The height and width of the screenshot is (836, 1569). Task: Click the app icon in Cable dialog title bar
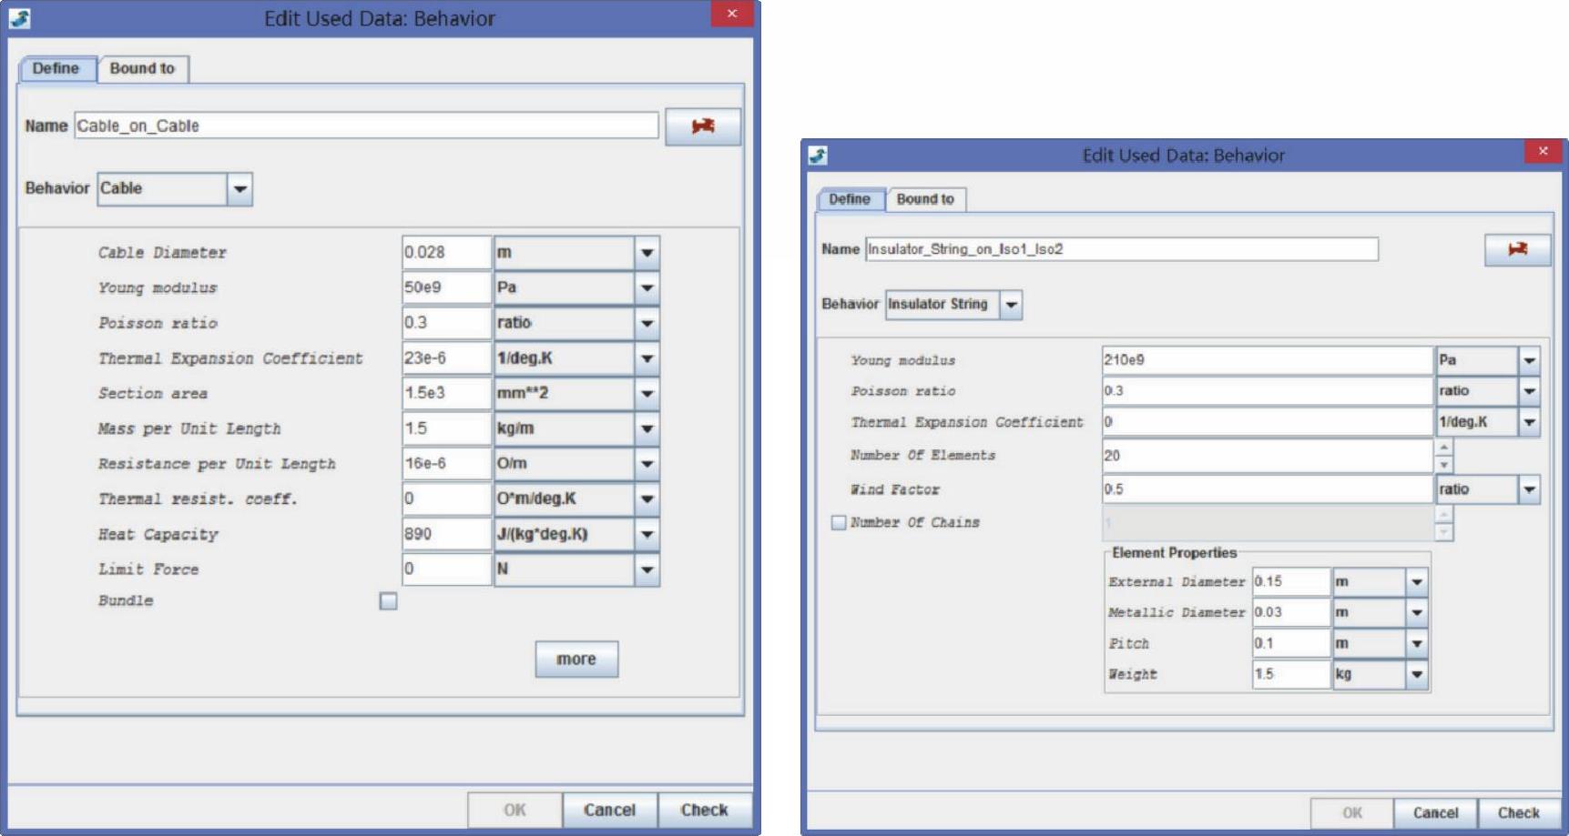tap(20, 18)
